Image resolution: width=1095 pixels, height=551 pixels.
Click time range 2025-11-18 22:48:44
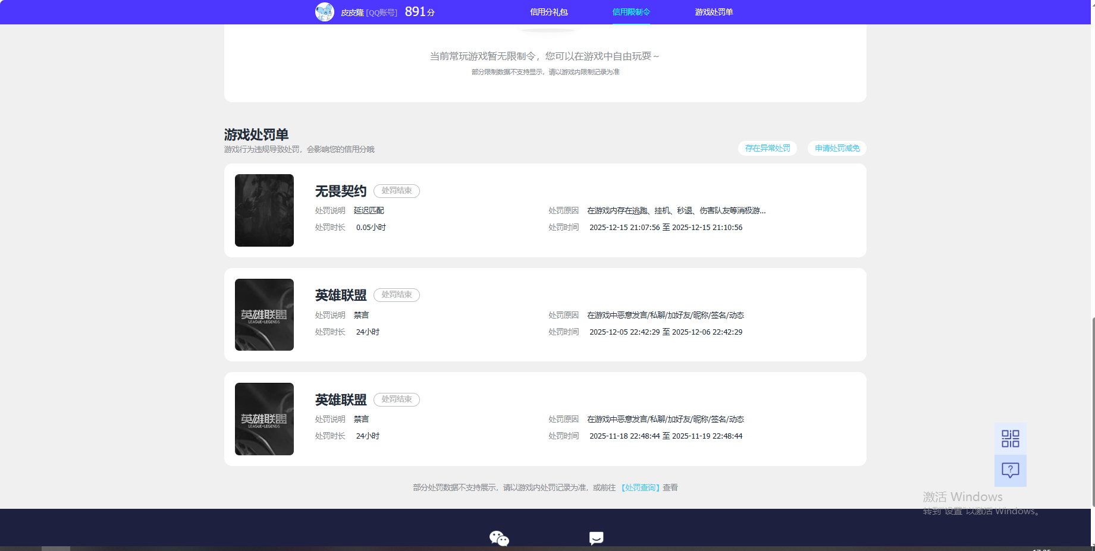coord(666,436)
